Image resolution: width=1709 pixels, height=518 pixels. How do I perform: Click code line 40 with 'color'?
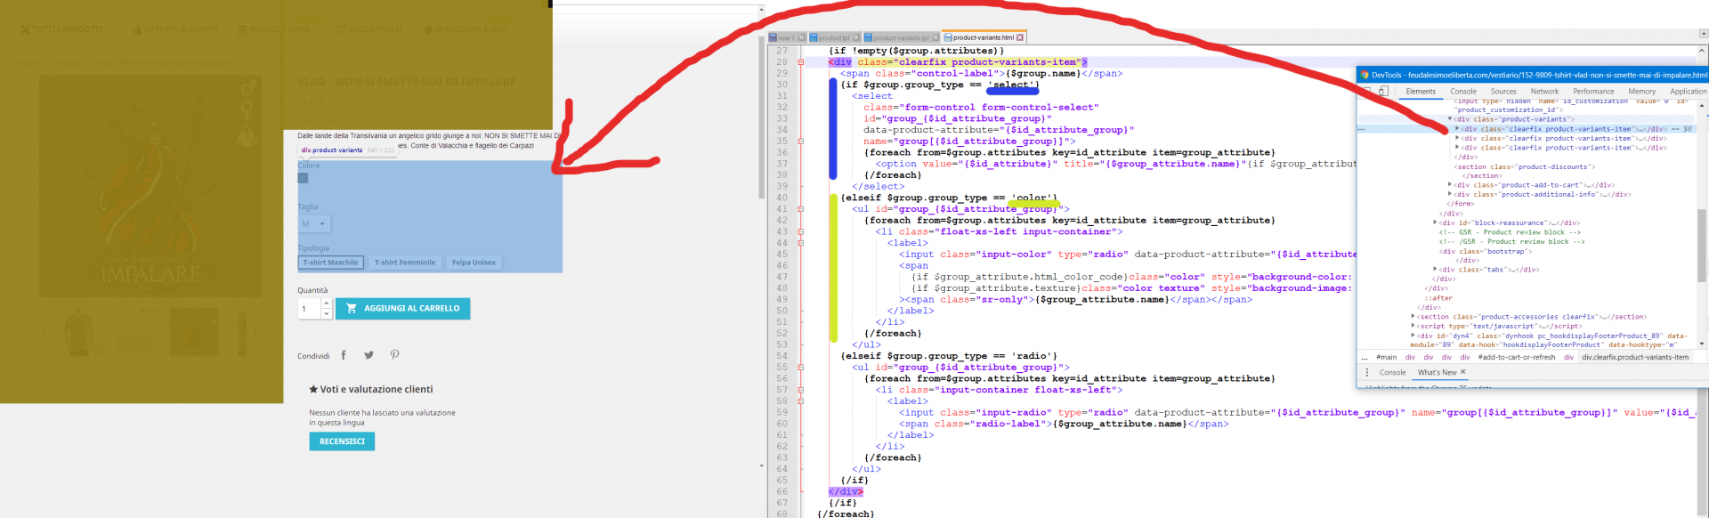coord(949,198)
